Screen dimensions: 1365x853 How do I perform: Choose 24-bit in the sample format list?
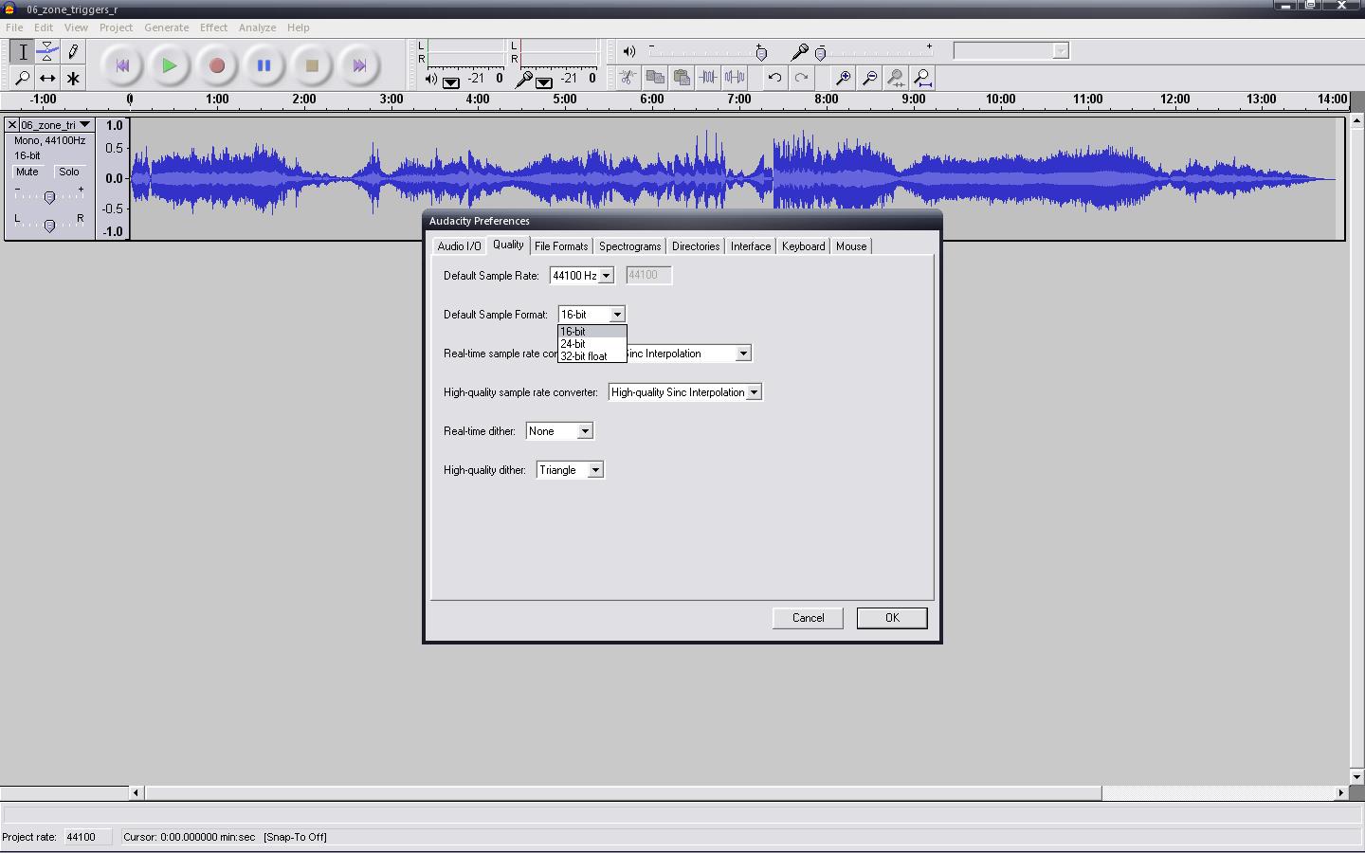[x=592, y=344]
